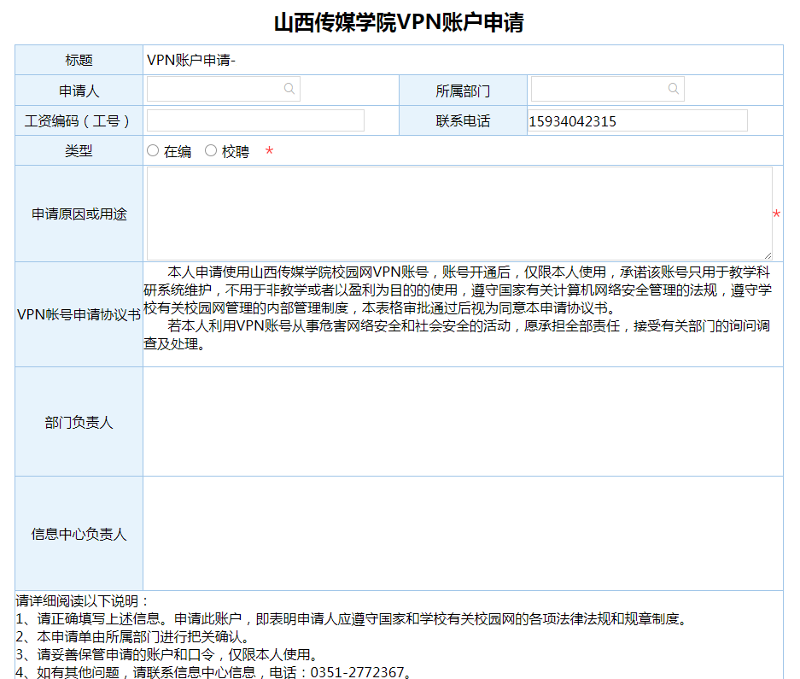Select the 在编 radio button
This screenshot has width=800, height=679.
click(153, 151)
